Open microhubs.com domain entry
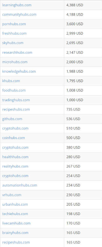The image size is (102, 247). 15,62
